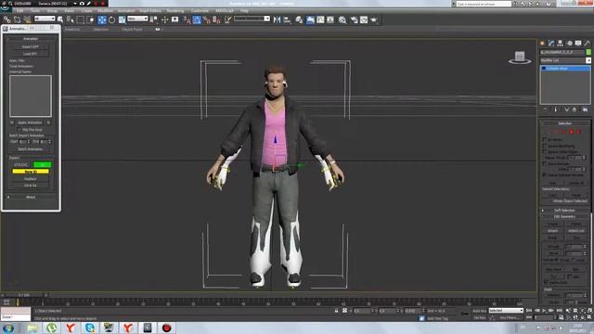594x334 pixels.
Task: Switch to the Create command panel tab
Action: (x=542, y=44)
